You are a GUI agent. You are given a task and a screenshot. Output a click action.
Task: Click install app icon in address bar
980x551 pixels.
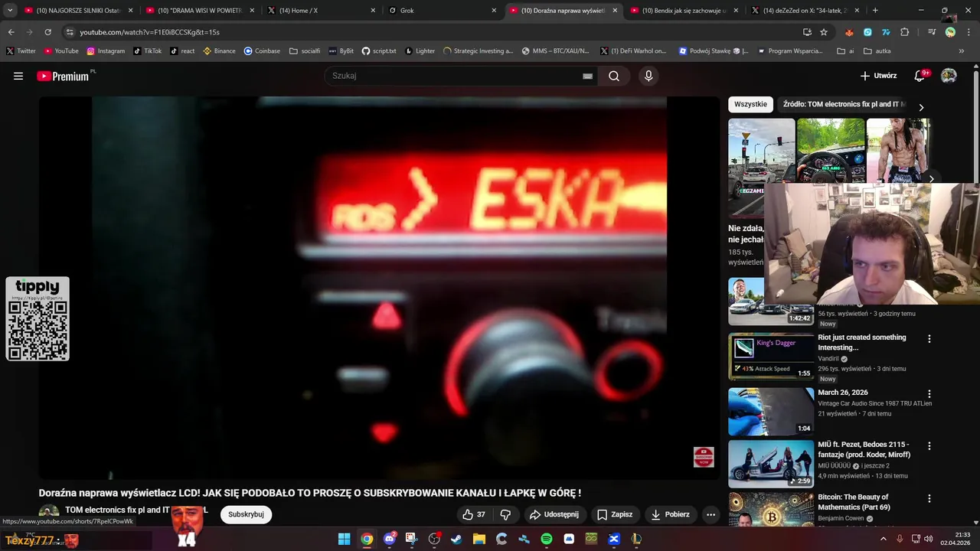(x=807, y=32)
